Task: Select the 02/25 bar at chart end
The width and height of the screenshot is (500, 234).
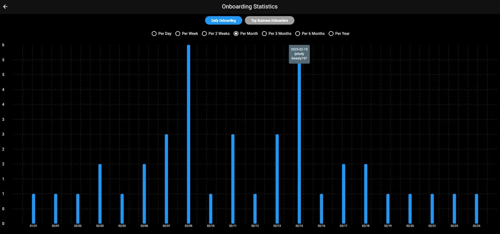Action: click(477, 209)
